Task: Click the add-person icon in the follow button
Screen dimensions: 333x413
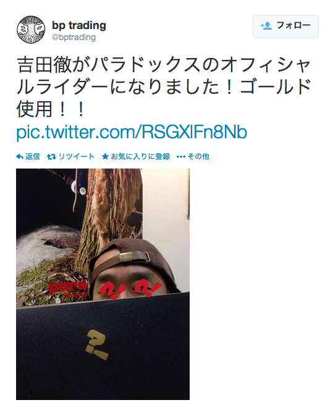Action: pos(266,26)
